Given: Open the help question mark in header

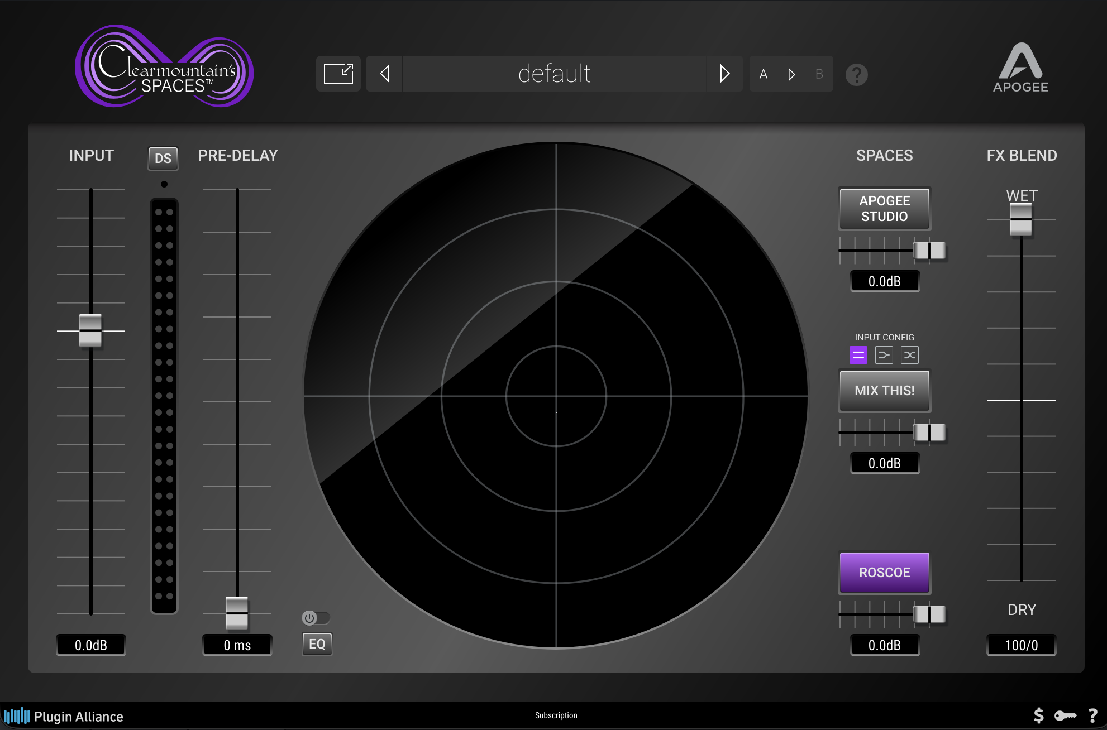Looking at the screenshot, I should pos(856,74).
